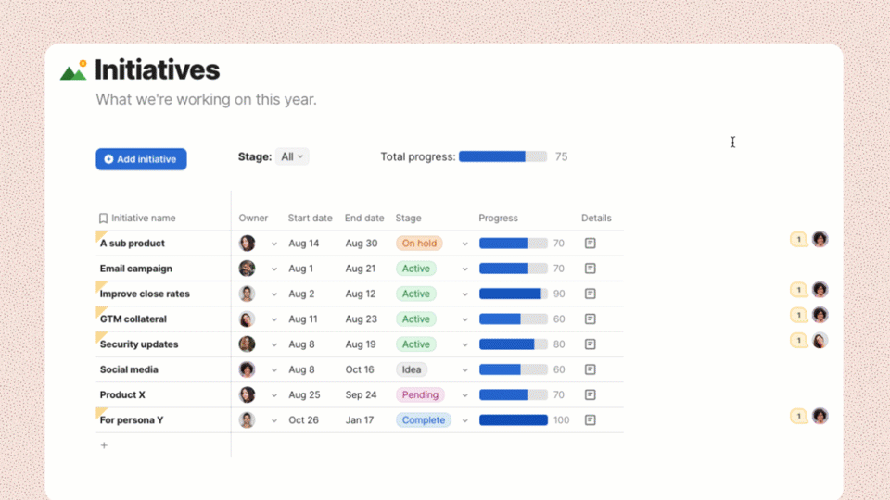Open comment bubble beside Security updates

[x=798, y=341]
